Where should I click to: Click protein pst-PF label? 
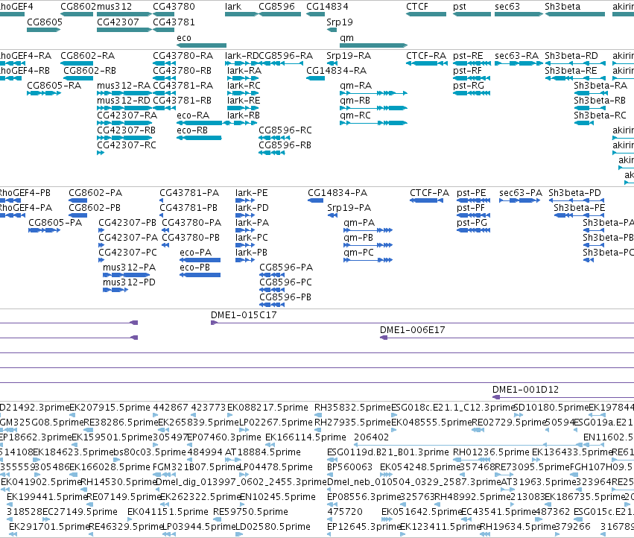471,208
